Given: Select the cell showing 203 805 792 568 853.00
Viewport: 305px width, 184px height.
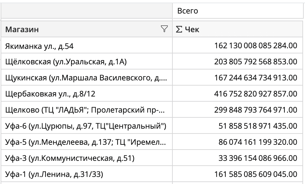Looking at the screenshot, I should pyautogui.click(x=256, y=61).
